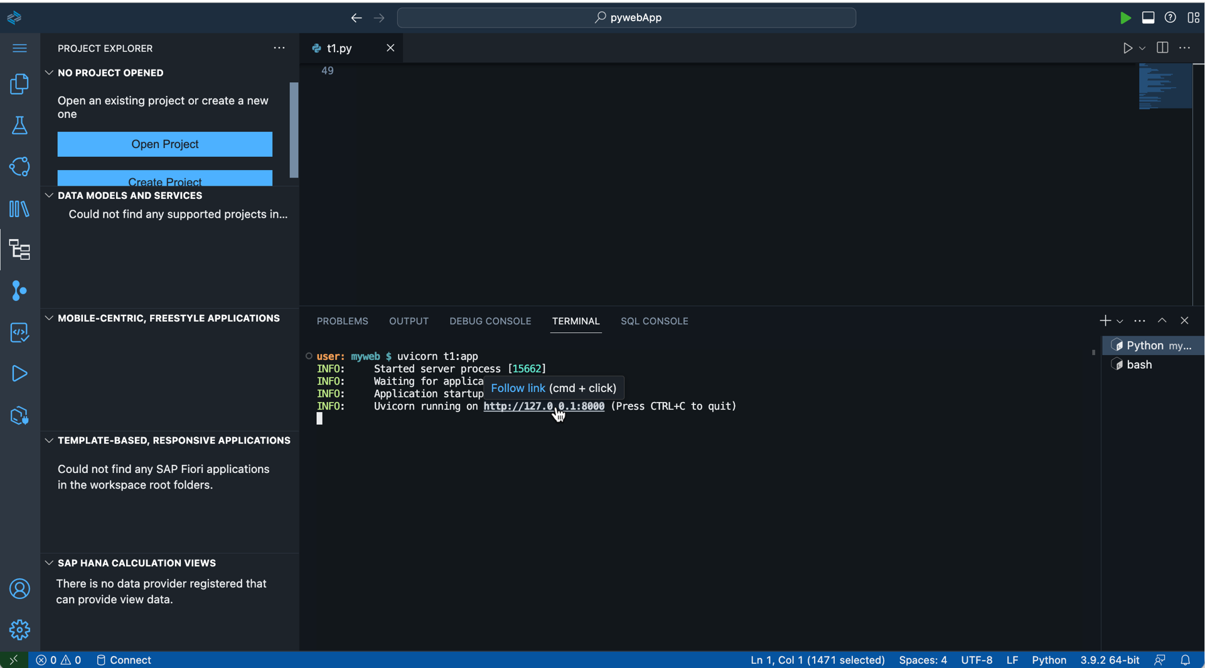Click the Accounts icon in the sidebar

[19, 589]
